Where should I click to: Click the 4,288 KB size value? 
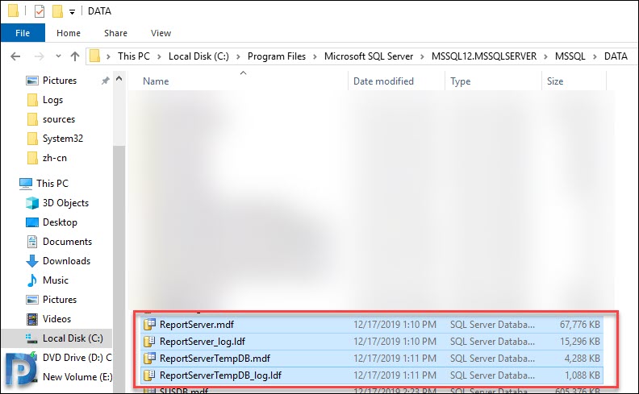(583, 359)
